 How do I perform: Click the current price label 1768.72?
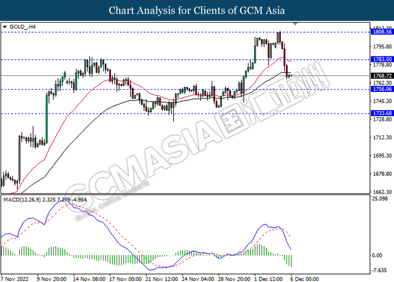382,76
